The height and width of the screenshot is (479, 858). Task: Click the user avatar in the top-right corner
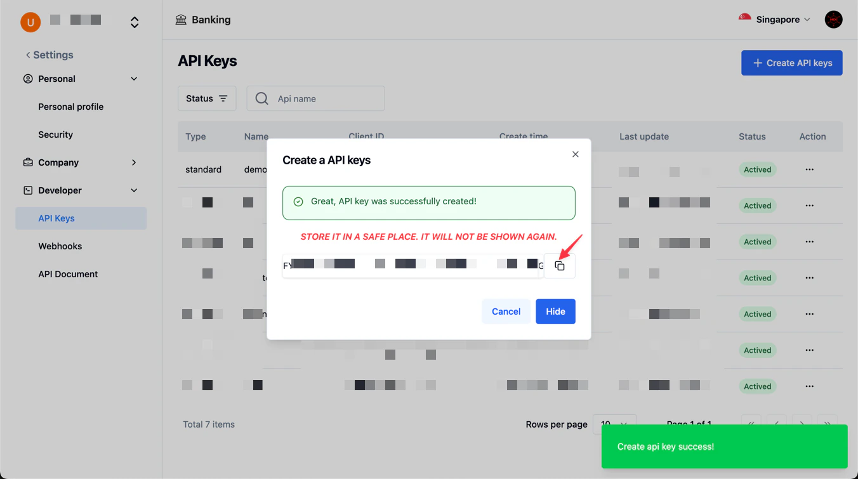(833, 19)
